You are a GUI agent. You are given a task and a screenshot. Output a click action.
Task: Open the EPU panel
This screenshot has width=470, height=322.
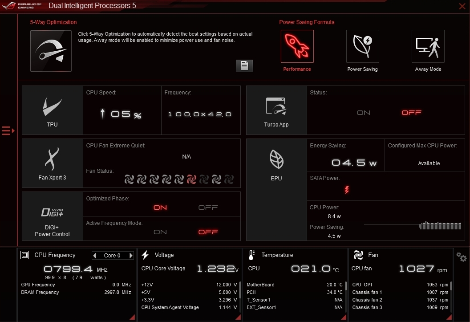pos(276,189)
